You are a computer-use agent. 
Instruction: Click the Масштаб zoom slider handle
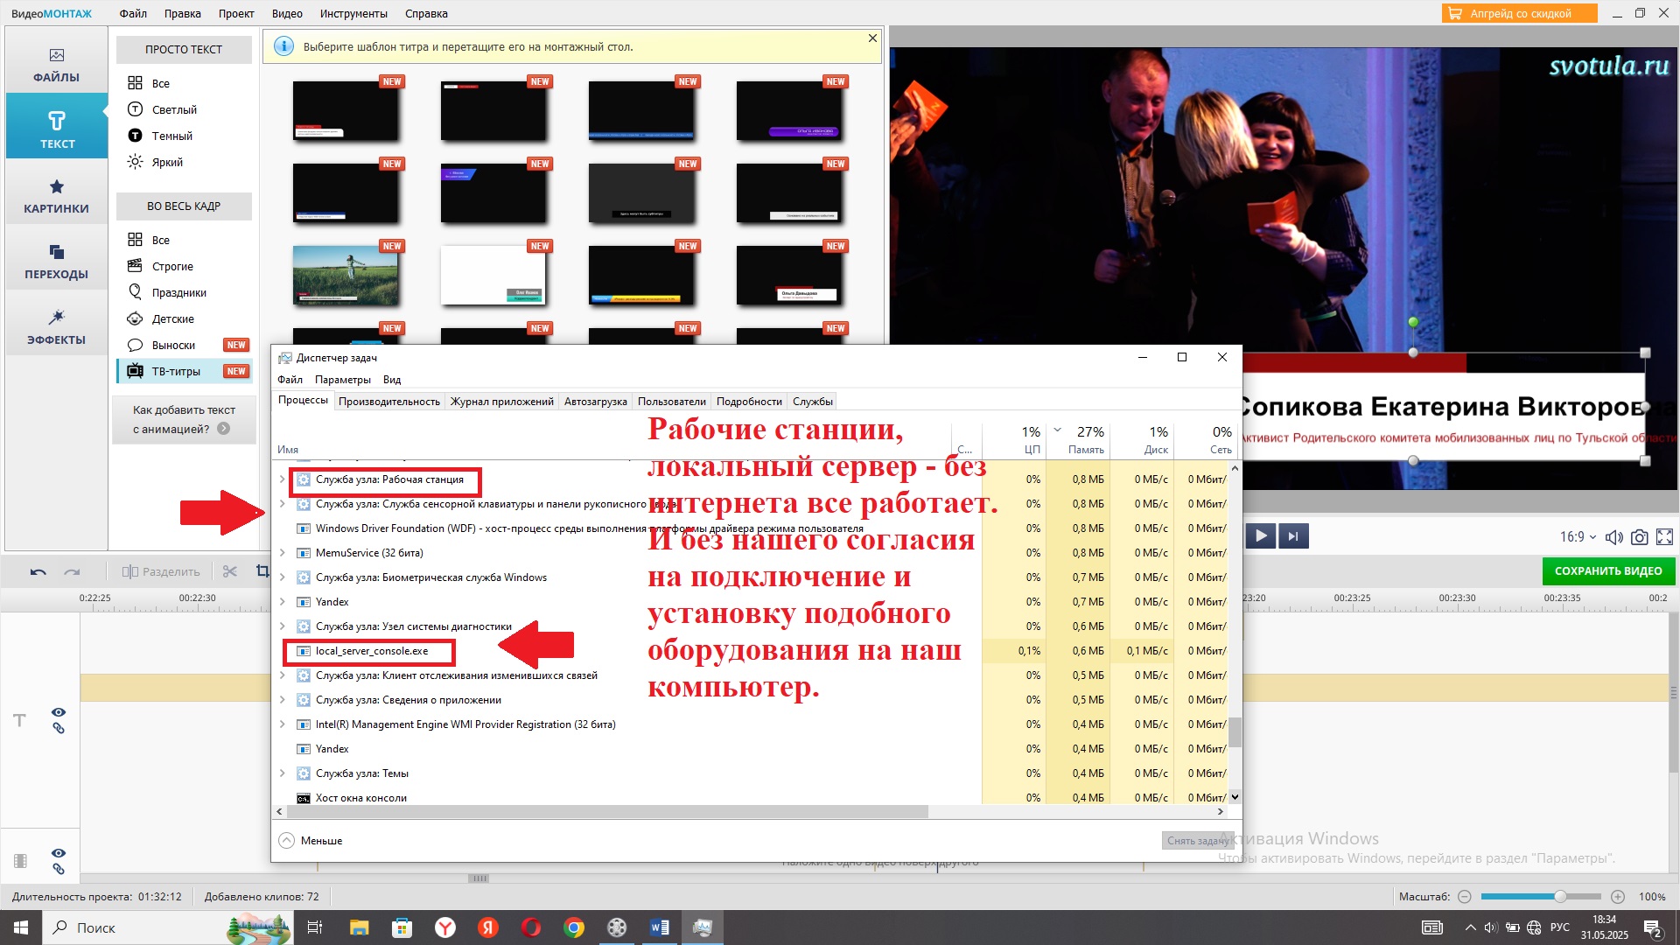[1560, 897]
